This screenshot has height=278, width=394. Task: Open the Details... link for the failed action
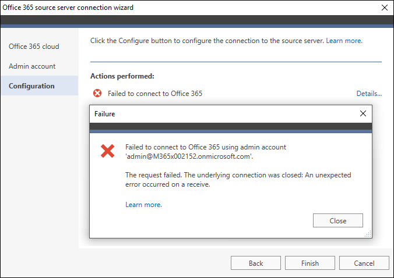(x=369, y=94)
